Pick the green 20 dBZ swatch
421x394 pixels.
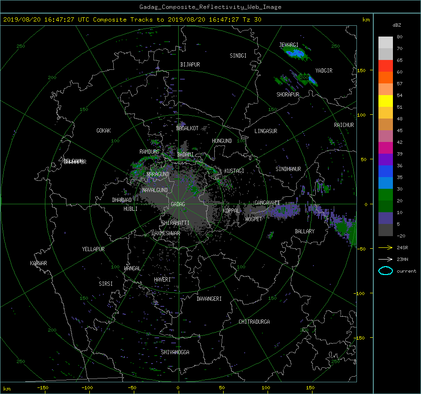(385, 195)
